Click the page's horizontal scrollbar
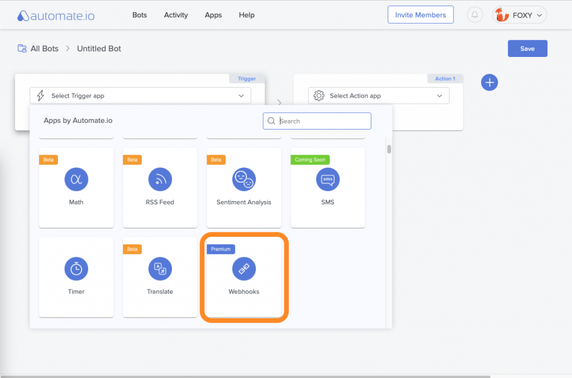572x378 pixels. pyautogui.click(x=245, y=376)
